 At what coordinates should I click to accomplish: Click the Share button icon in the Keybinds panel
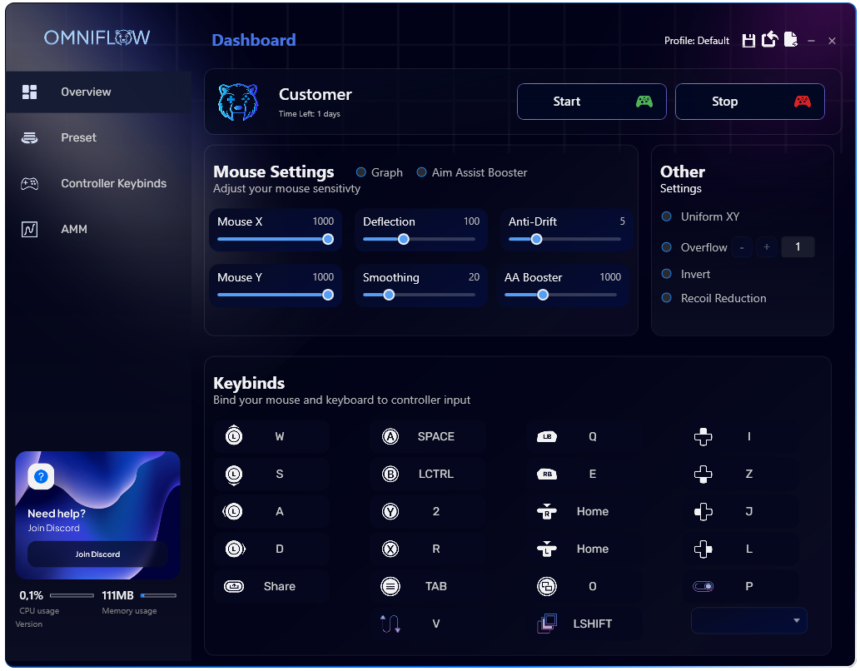(x=234, y=586)
